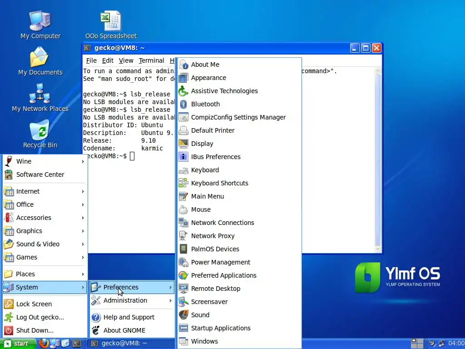Choose Windows from Preferences menu
This screenshot has width=465, height=349.
240,341
